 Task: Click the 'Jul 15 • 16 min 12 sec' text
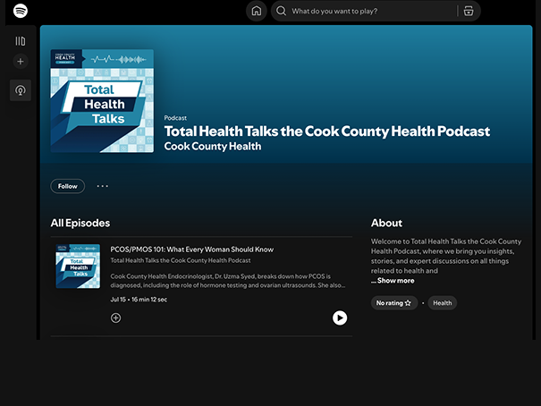click(x=139, y=300)
